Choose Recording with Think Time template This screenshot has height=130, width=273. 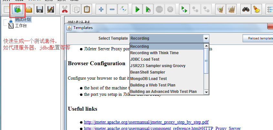pyautogui.click(x=167, y=53)
